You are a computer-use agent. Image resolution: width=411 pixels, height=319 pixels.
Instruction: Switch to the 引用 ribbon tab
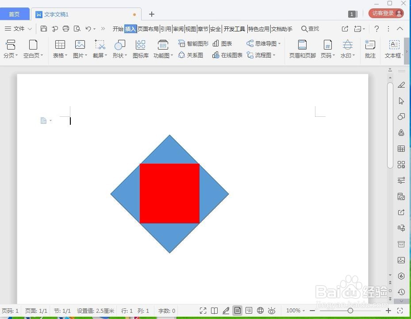click(165, 29)
